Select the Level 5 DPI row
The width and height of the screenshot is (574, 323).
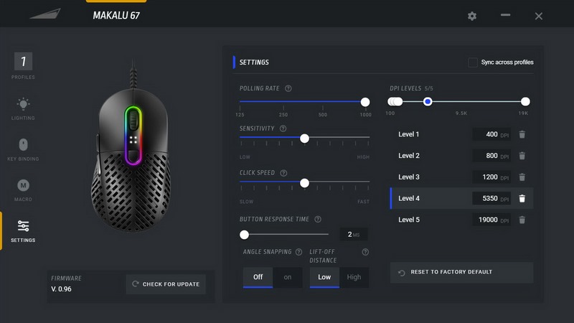[x=461, y=220]
